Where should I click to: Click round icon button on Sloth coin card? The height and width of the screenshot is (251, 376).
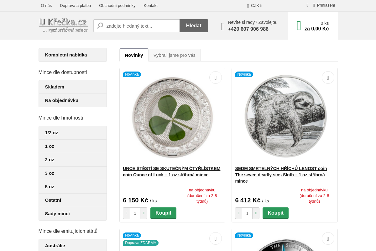pos(328,77)
